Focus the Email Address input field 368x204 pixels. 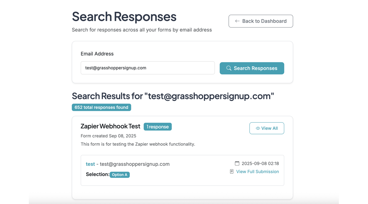[x=148, y=68]
